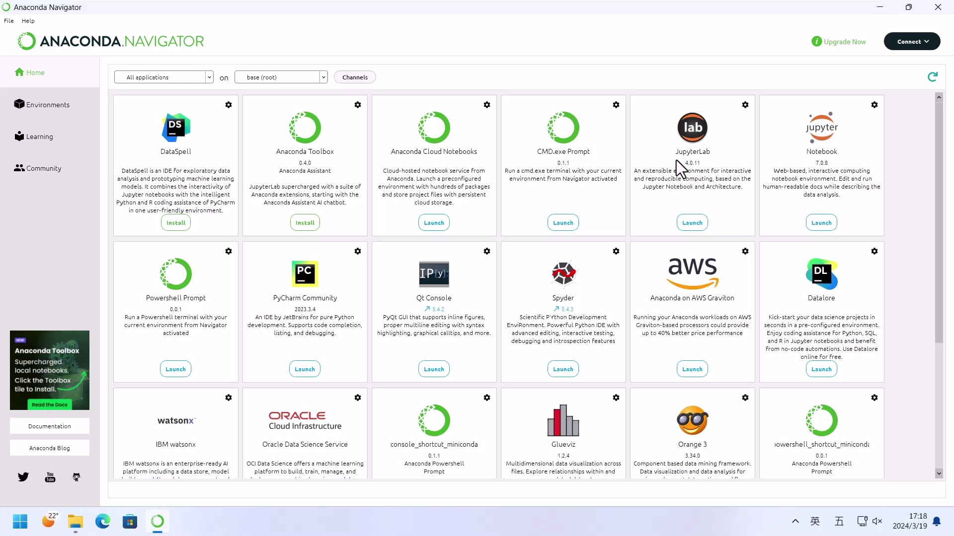Viewport: 954px width, 536px height.
Task: Open Anaconda Twitter icon in sidebar
Action: (x=23, y=477)
